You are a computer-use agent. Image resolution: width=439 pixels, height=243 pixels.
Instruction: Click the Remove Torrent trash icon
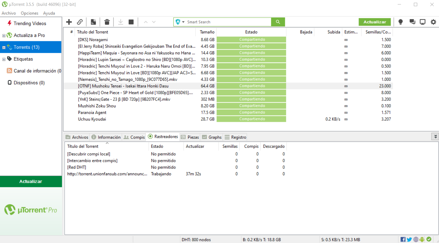coord(107,22)
